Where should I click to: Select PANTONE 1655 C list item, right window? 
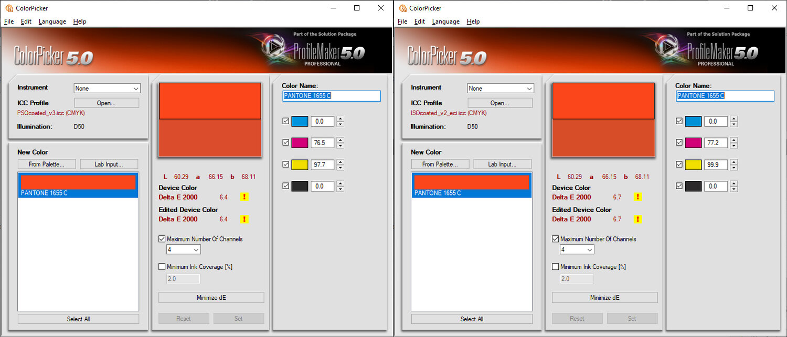click(x=472, y=185)
